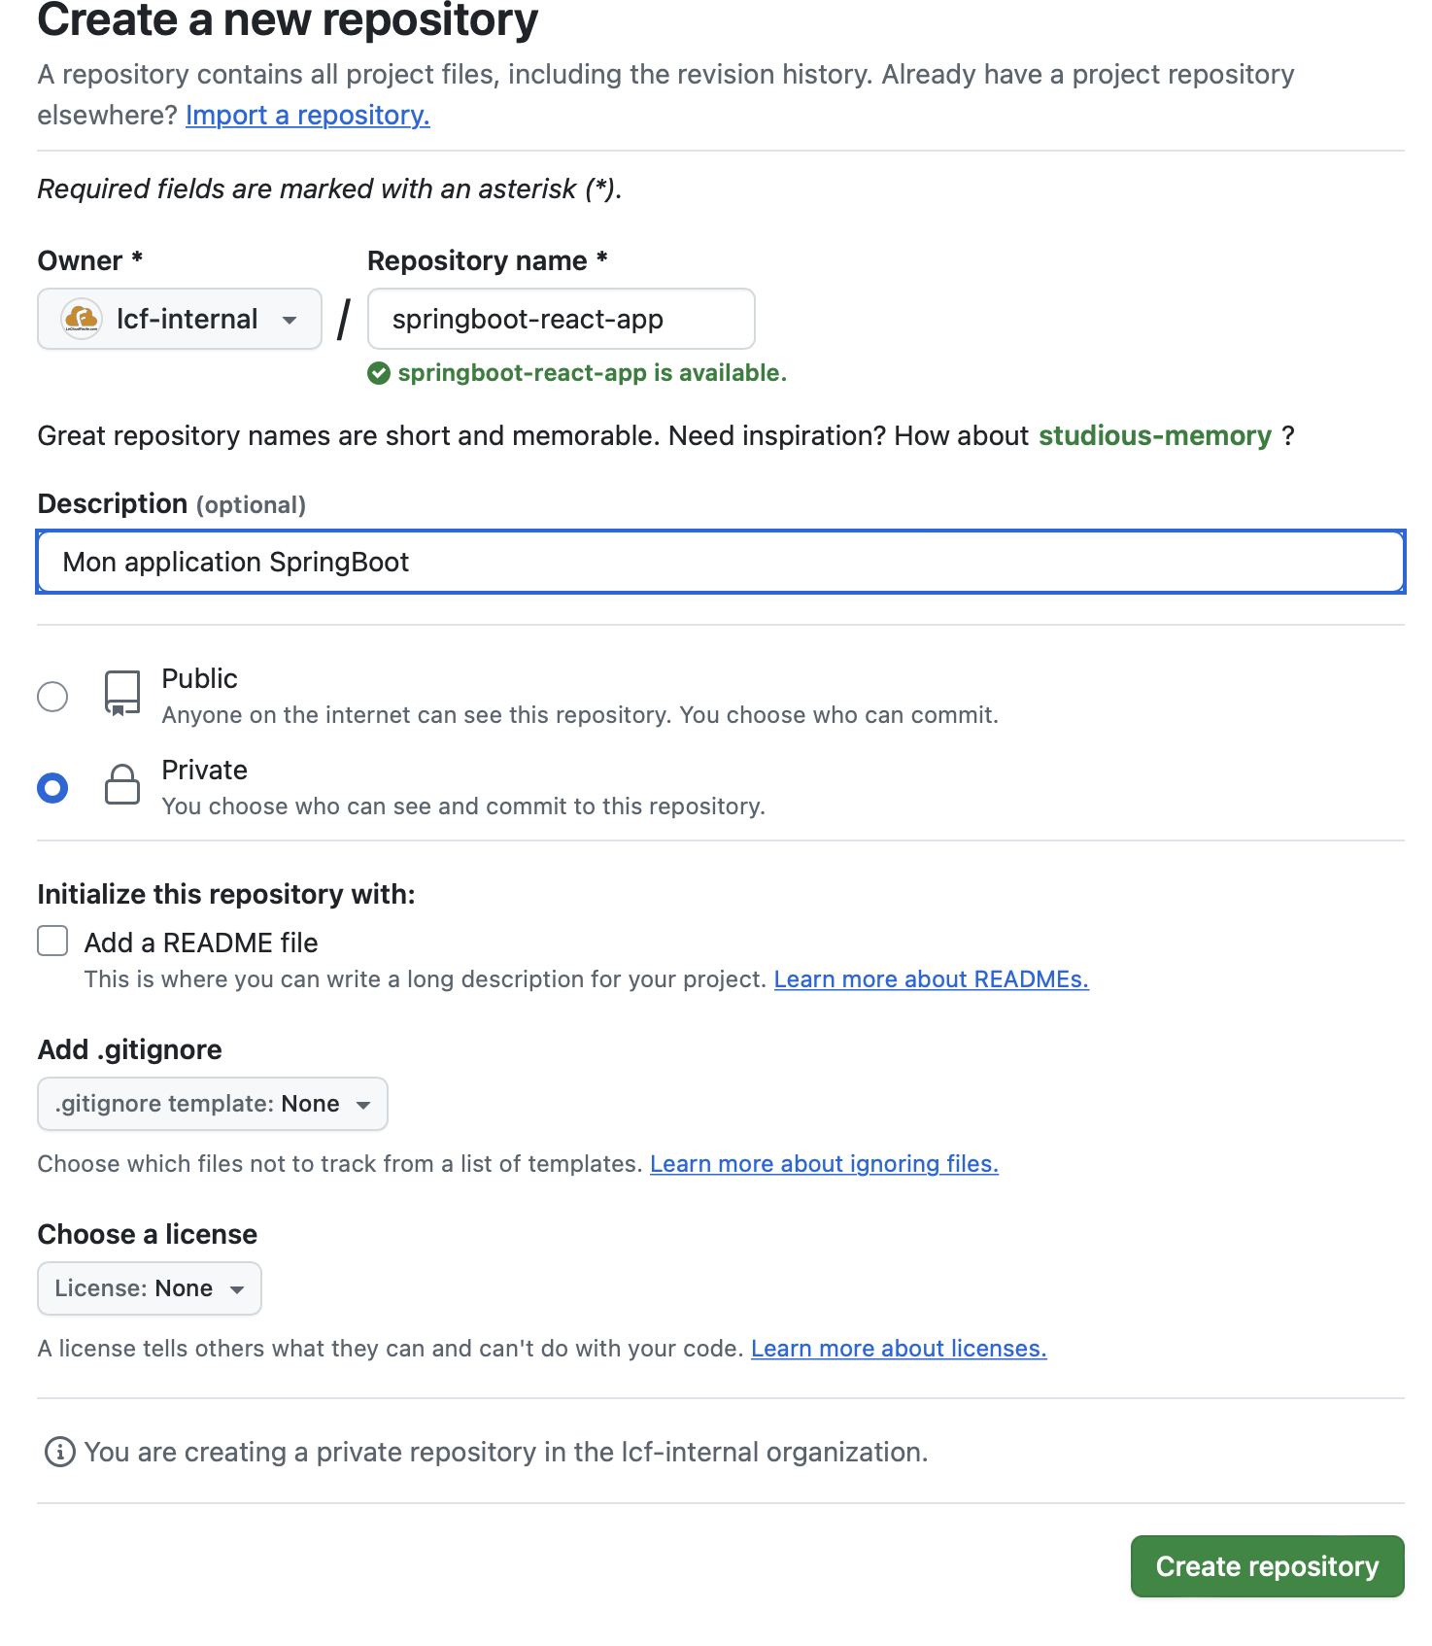Click the info icon near private repository notice
The image size is (1432, 1646).
(x=60, y=1452)
